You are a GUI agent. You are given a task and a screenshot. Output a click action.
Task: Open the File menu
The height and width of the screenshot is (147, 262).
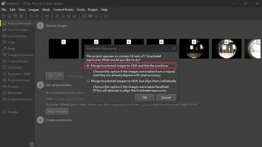pos(4,10)
